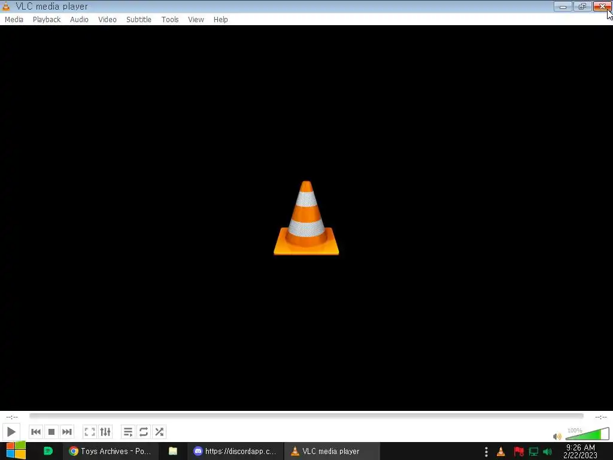Click VLC cone in system tray
613x460 pixels.
[x=501, y=452]
